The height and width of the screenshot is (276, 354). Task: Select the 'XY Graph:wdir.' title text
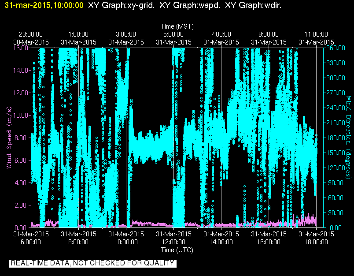click(x=253, y=5)
